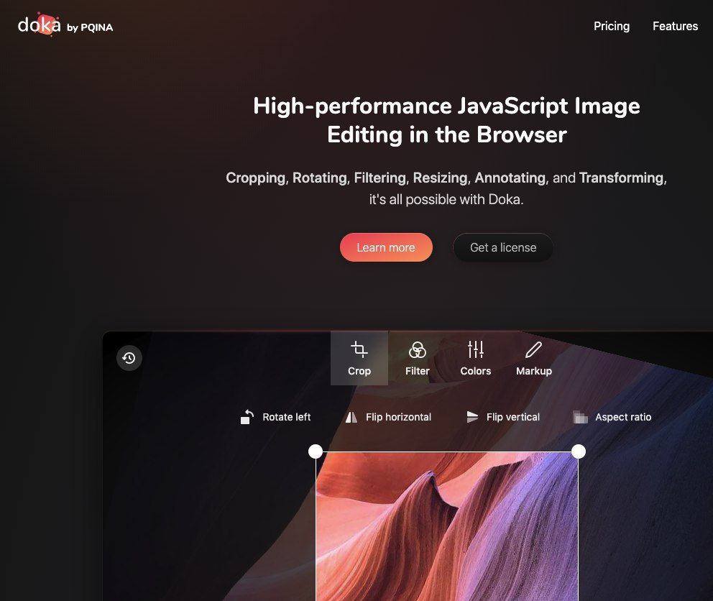Click the "by PQINA" text
713x601 pixels.
tap(90, 28)
